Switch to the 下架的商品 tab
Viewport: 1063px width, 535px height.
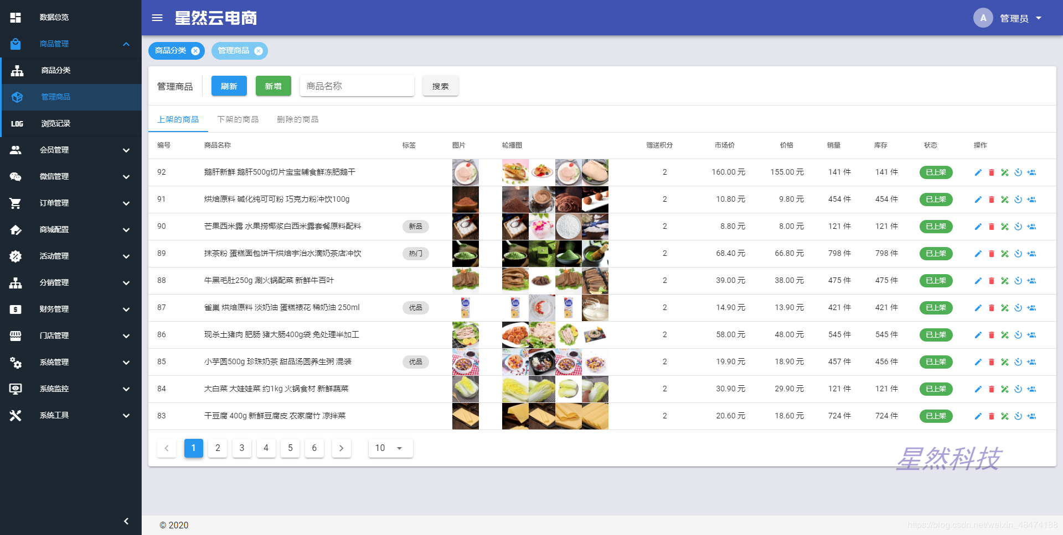pyautogui.click(x=238, y=119)
